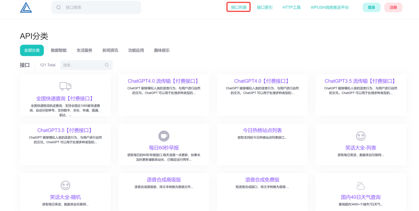
Task: Open the ChatGPT4.0 流传输 paid API link
Action: tap(164, 81)
